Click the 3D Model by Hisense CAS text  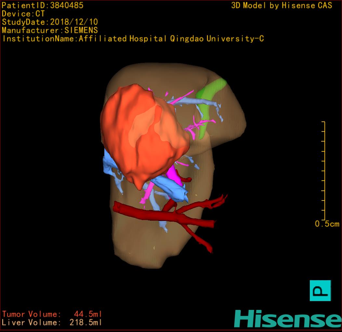282,6
